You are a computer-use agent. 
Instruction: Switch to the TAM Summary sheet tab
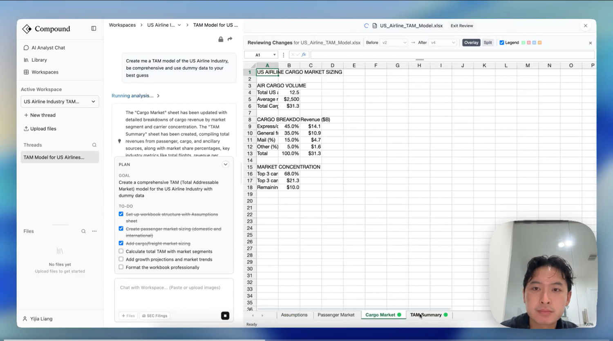pyautogui.click(x=426, y=315)
